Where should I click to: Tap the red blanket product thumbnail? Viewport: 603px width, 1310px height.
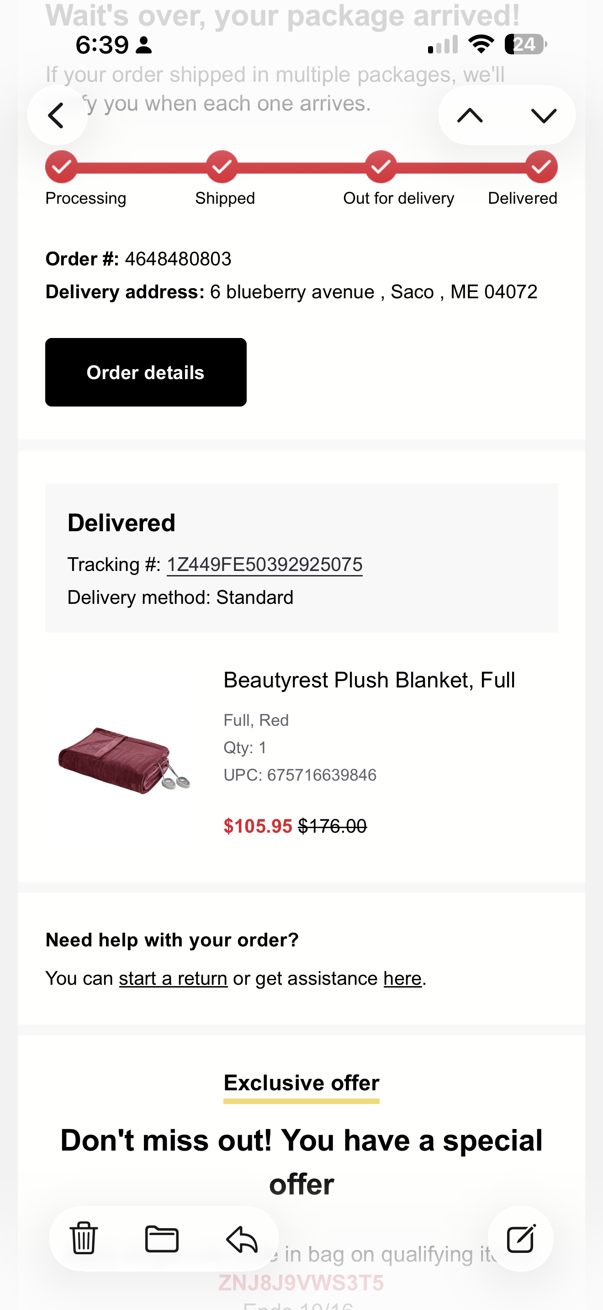[123, 760]
